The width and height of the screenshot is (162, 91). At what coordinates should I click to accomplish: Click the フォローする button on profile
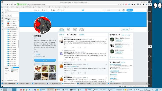(x=125, y=29)
